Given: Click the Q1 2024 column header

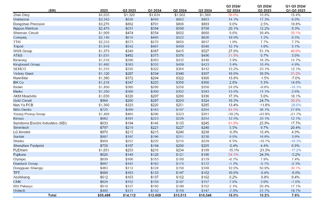Looking at the screenshot, I should click(x=154, y=11).
